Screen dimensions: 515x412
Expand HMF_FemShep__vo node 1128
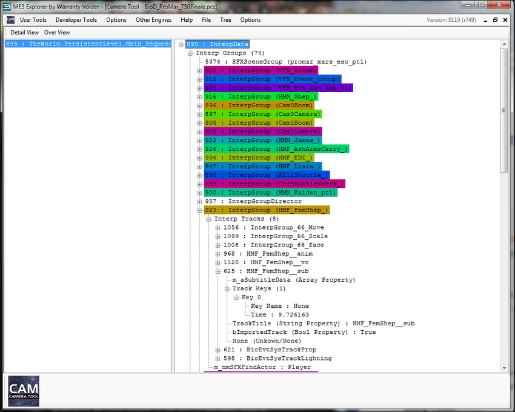[x=217, y=262]
